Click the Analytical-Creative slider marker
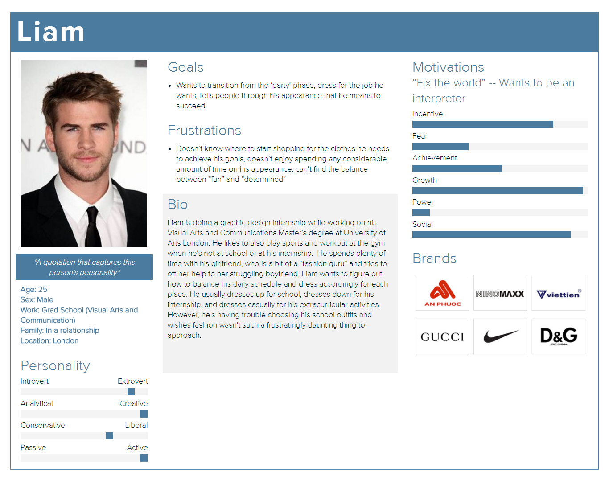This screenshot has width=609, height=484. coord(144,414)
